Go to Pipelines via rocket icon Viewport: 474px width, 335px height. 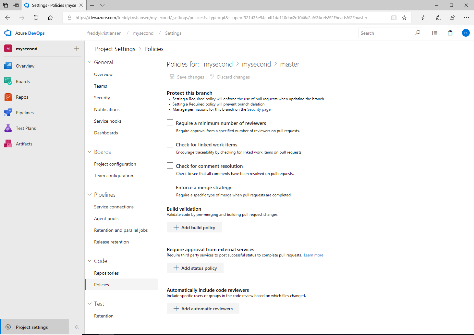[x=8, y=113]
